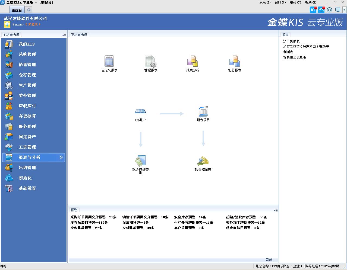
Task: Open 预警 panel options dropdown
Action: 276,210
